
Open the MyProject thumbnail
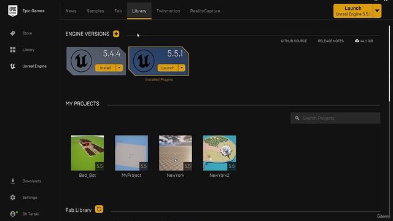tap(131, 153)
